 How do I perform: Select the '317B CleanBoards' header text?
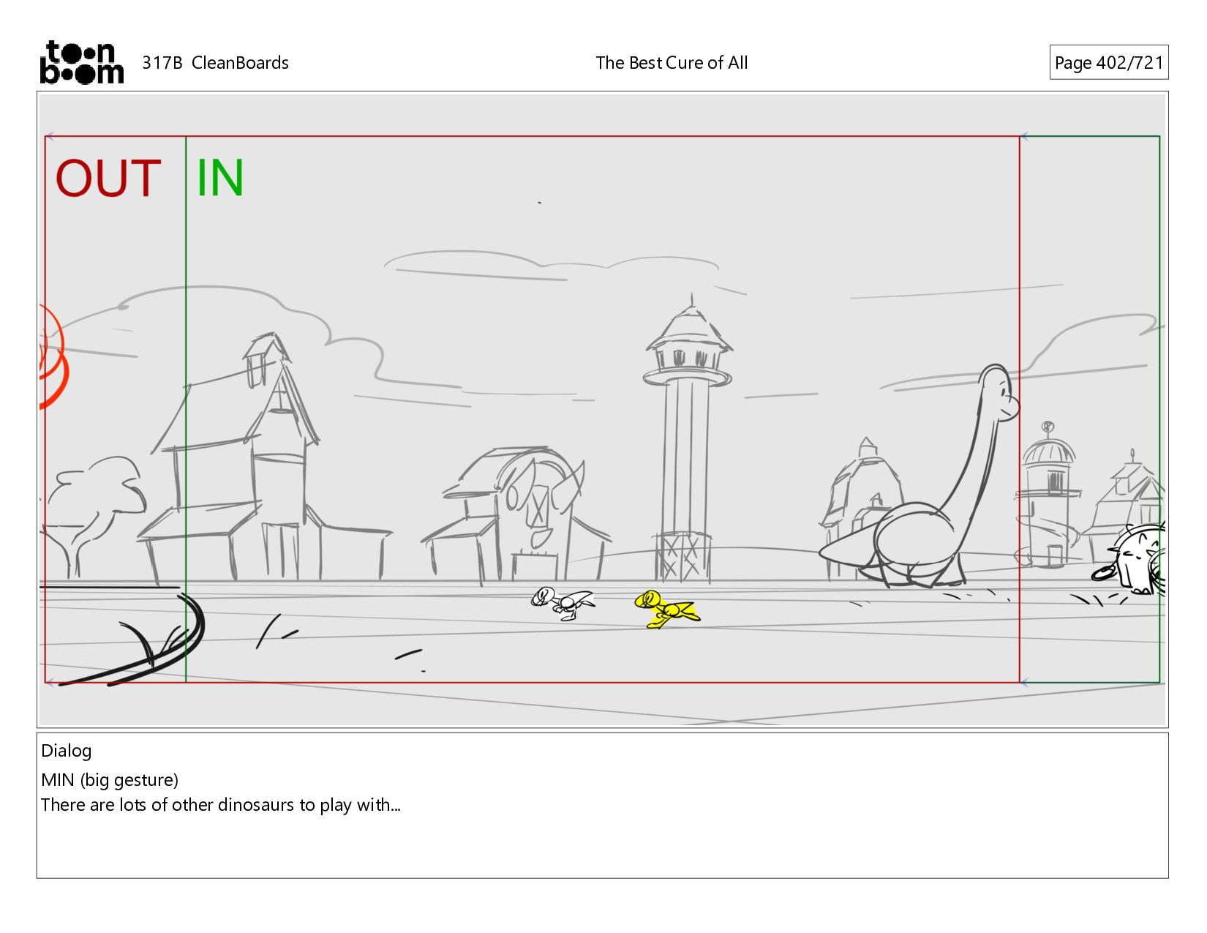pyautogui.click(x=215, y=63)
